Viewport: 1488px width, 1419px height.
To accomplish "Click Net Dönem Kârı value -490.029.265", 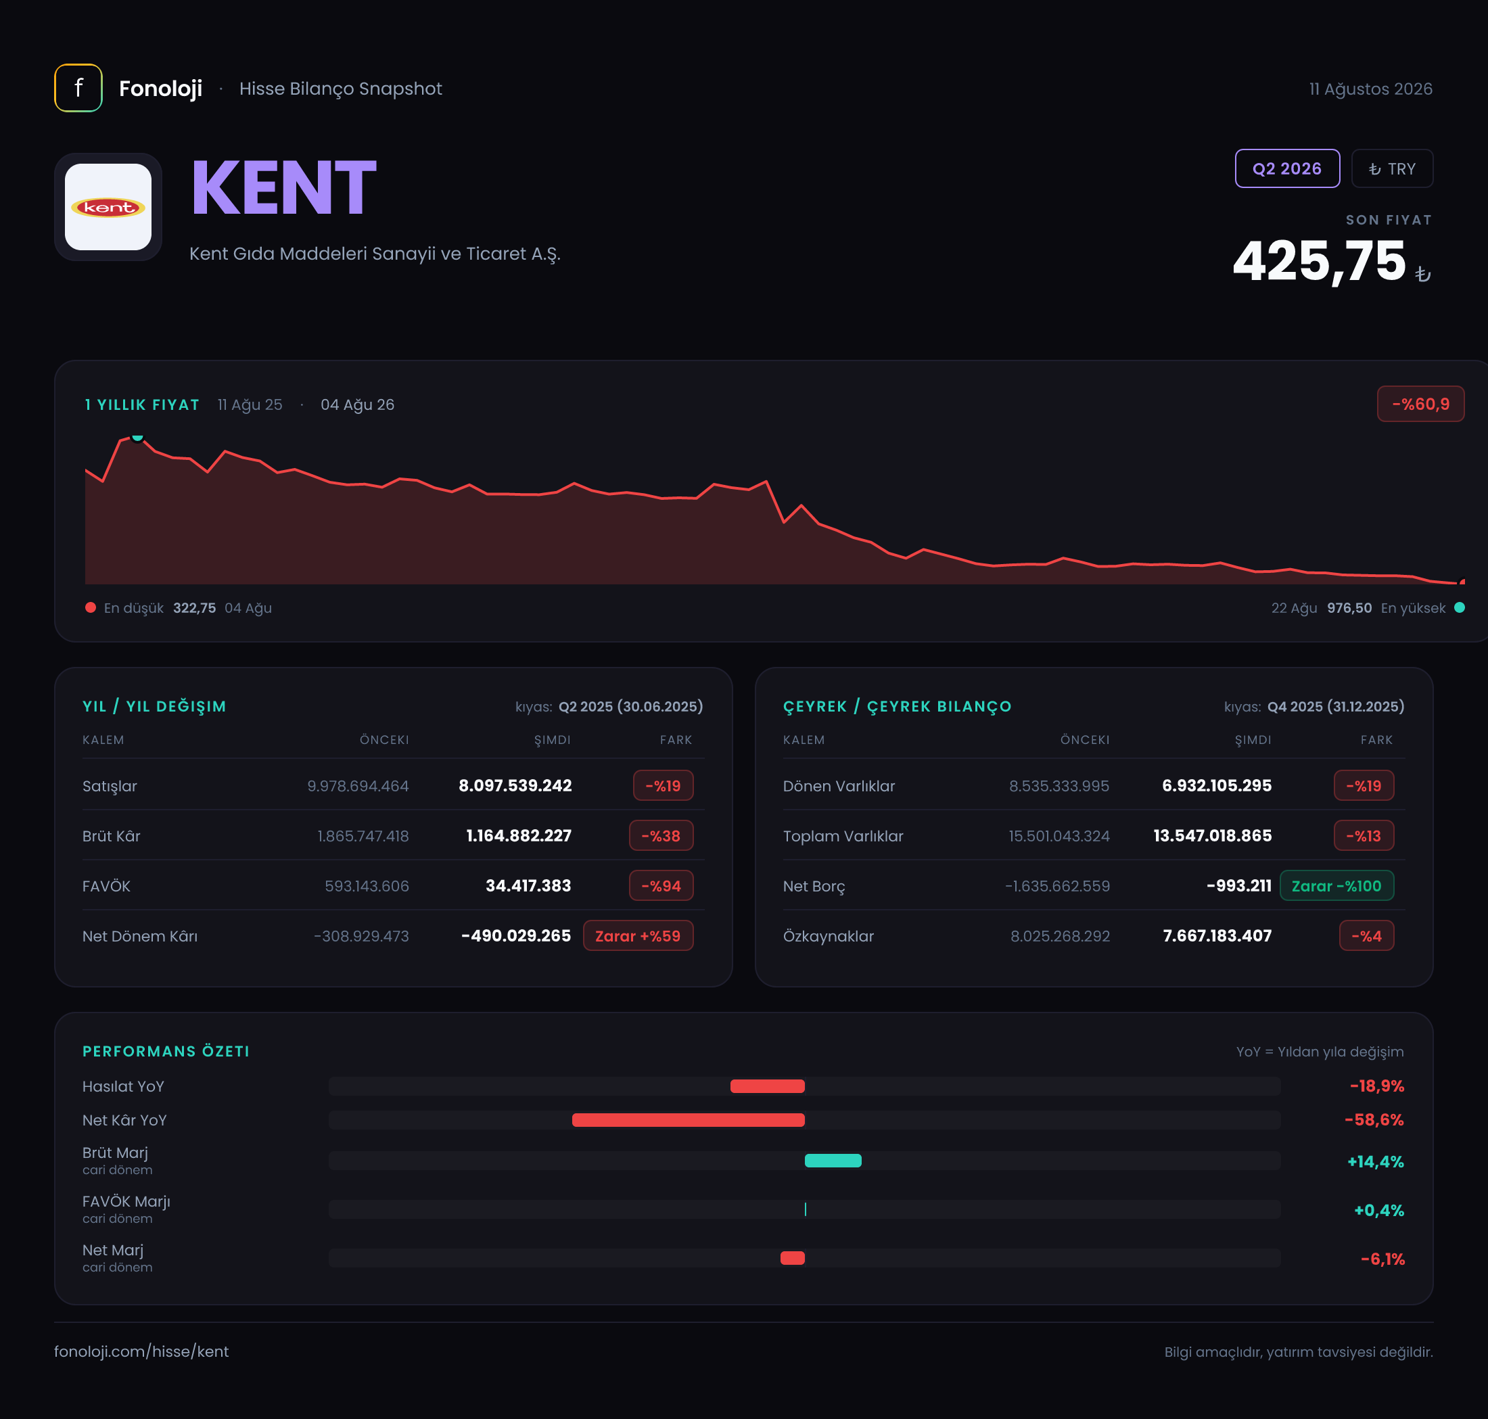I will pos(516,935).
